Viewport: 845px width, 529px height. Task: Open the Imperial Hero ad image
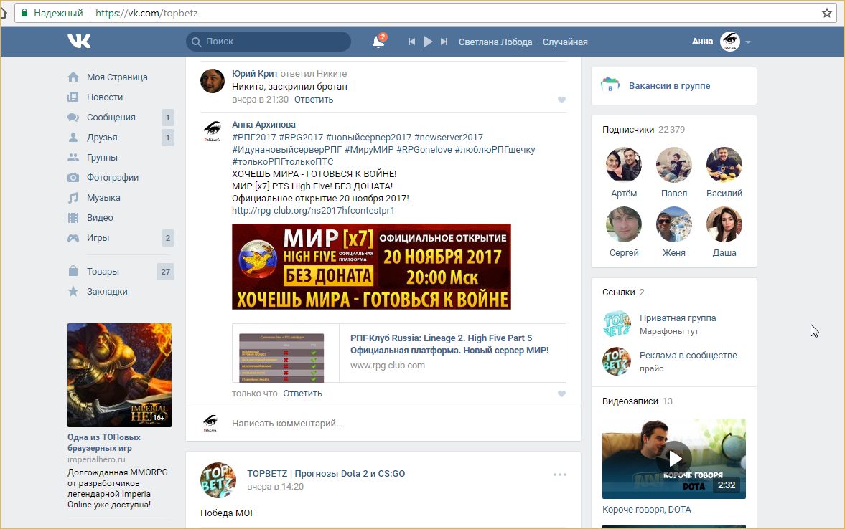pos(120,375)
